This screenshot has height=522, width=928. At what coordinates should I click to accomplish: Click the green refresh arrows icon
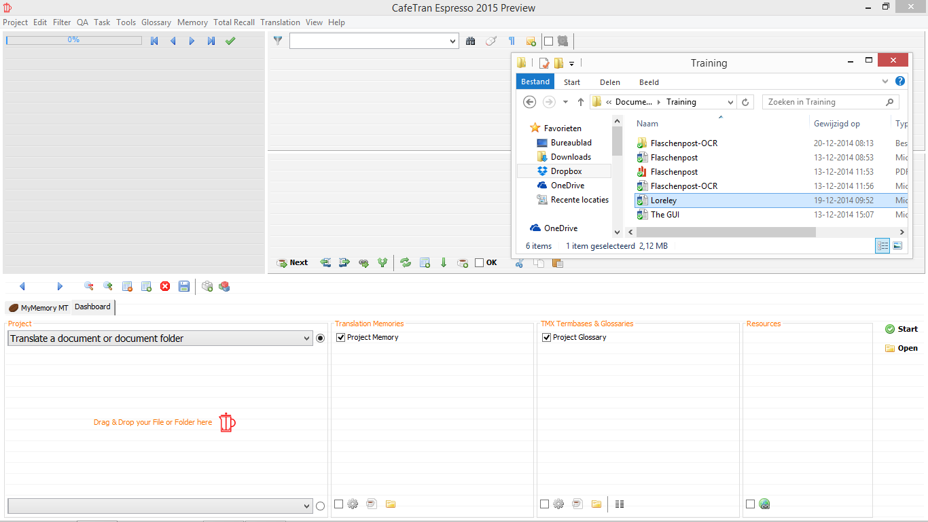point(406,263)
